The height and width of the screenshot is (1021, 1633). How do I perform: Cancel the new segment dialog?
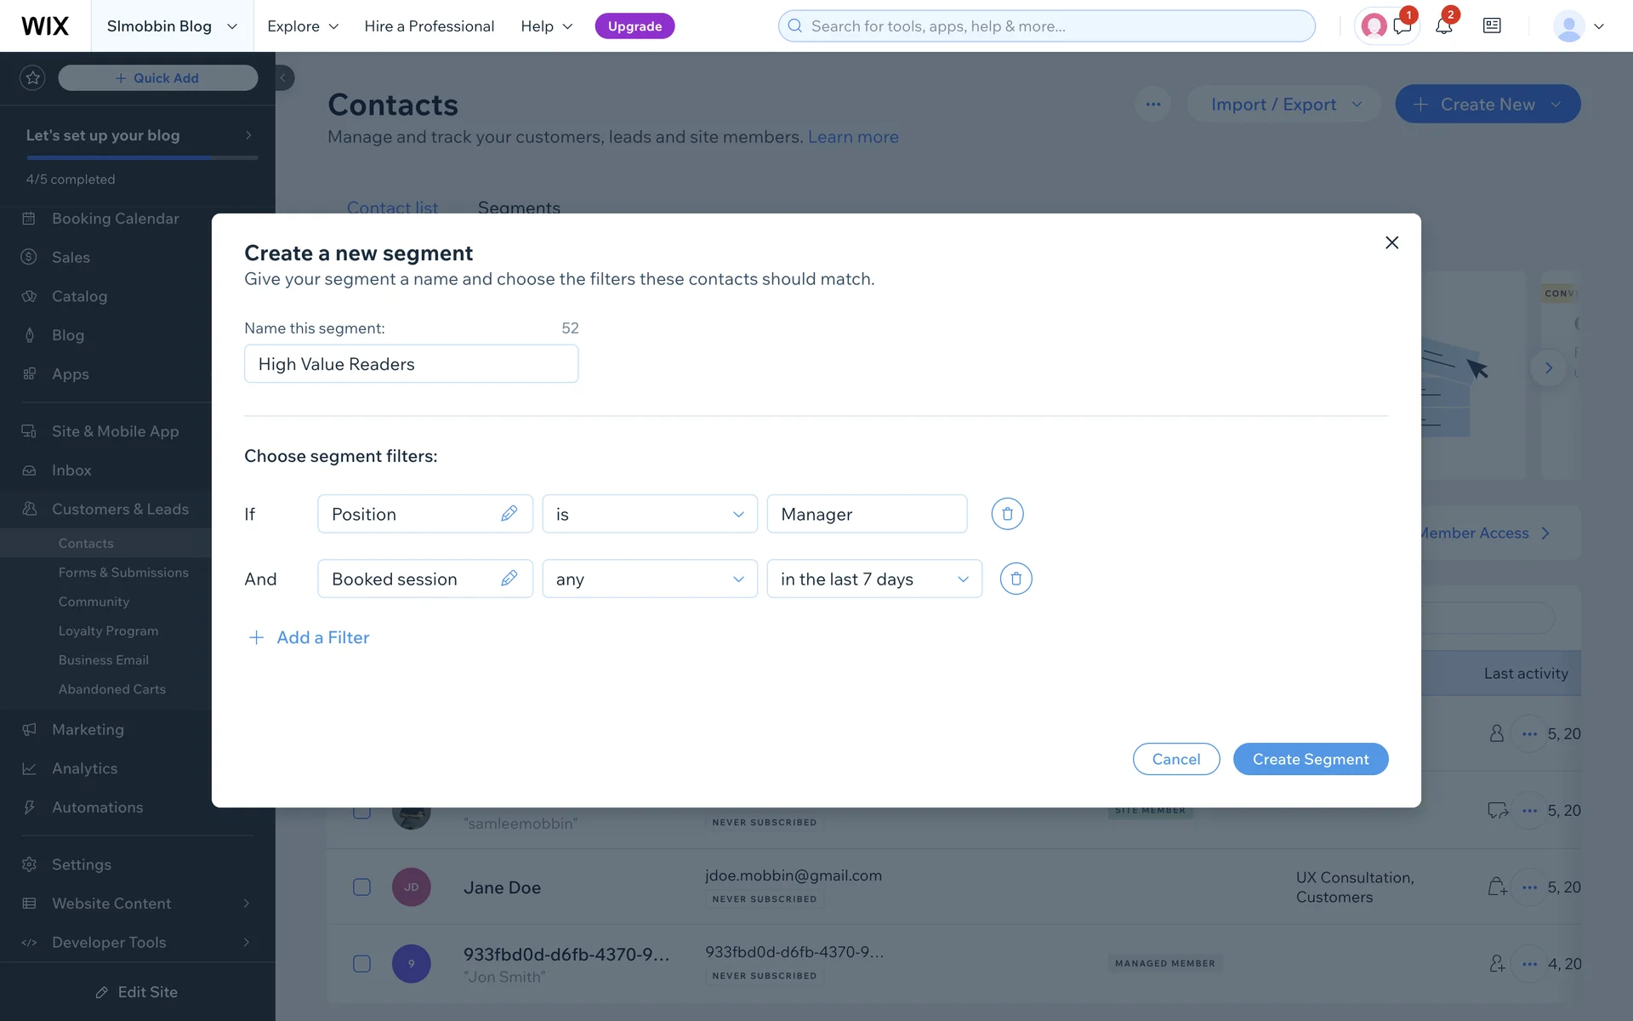tap(1175, 759)
